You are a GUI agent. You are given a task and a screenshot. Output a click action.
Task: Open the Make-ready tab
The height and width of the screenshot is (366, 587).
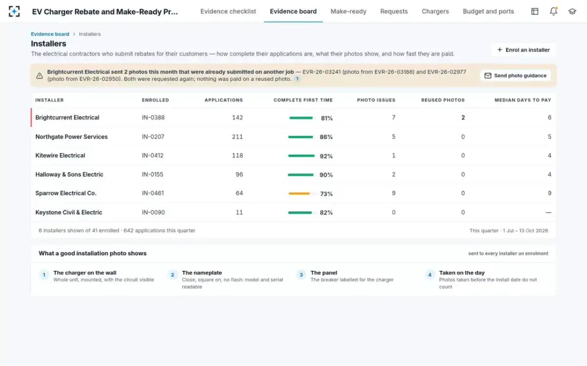click(x=348, y=11)
